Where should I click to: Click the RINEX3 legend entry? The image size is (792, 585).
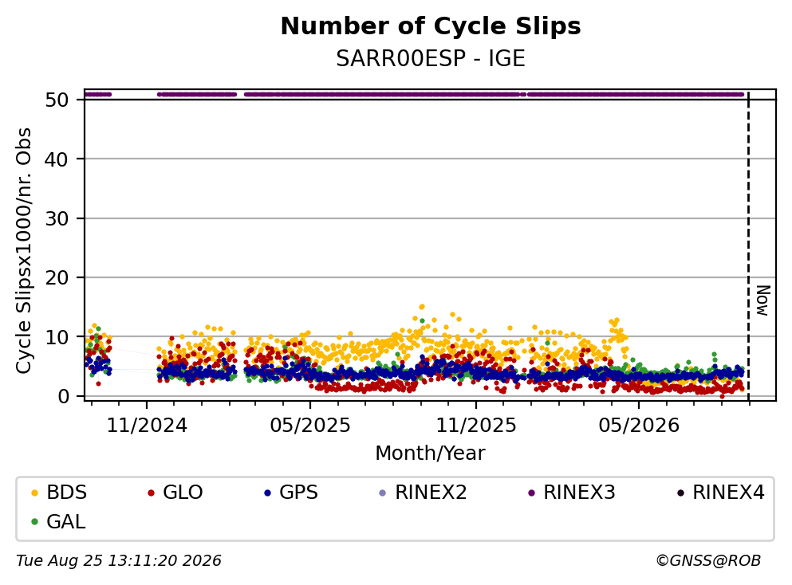tap(571, 492)
